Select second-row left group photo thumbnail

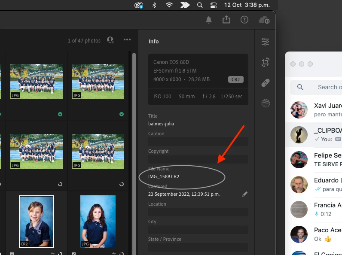[x=37, y=152]
